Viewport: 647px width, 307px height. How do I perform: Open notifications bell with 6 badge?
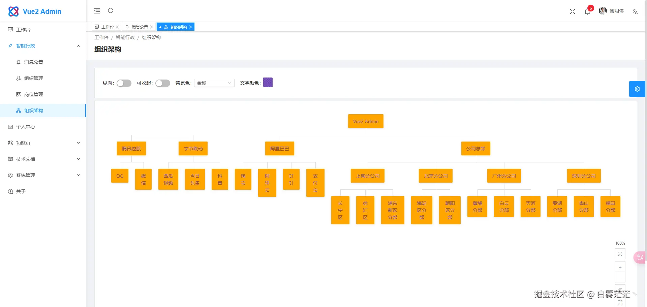click(587, 11)
